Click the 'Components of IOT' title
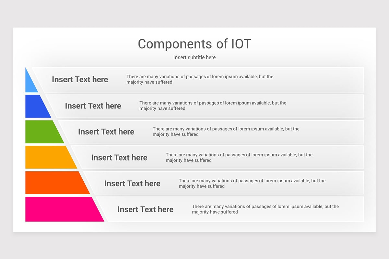389x259 pixels. pyautogui.click(x=194, y=44)
